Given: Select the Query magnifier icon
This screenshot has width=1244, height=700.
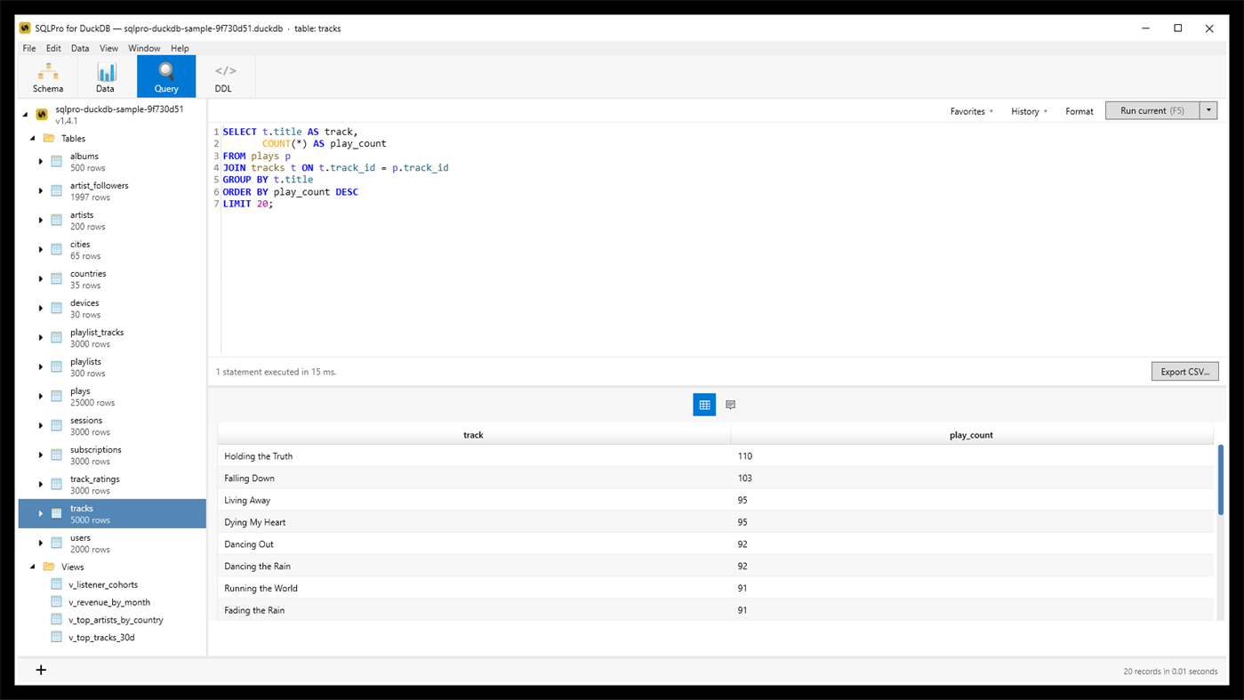Looking at the screenshot, I should pyautogui.click(x=166, y=71).
